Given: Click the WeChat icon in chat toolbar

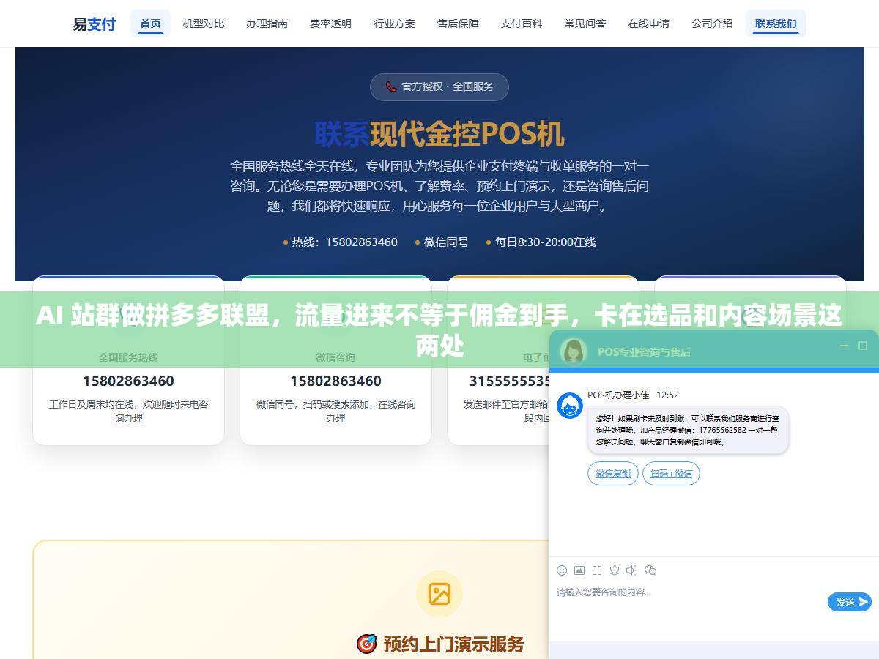Looking at the screenshot, I should tap(650, 570).
